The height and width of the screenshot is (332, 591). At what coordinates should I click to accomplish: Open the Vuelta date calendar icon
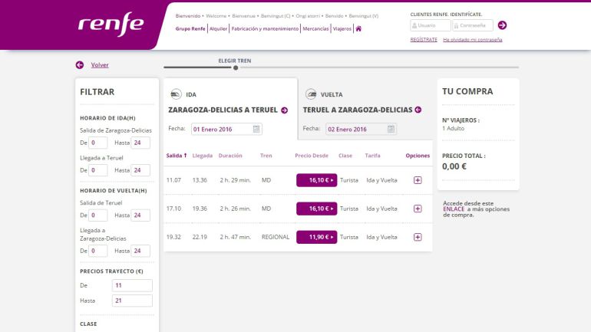(391, 129)
